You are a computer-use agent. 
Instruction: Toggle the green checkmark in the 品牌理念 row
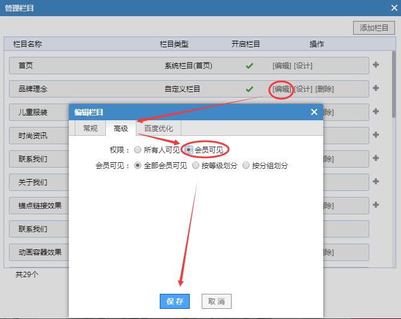250,89
